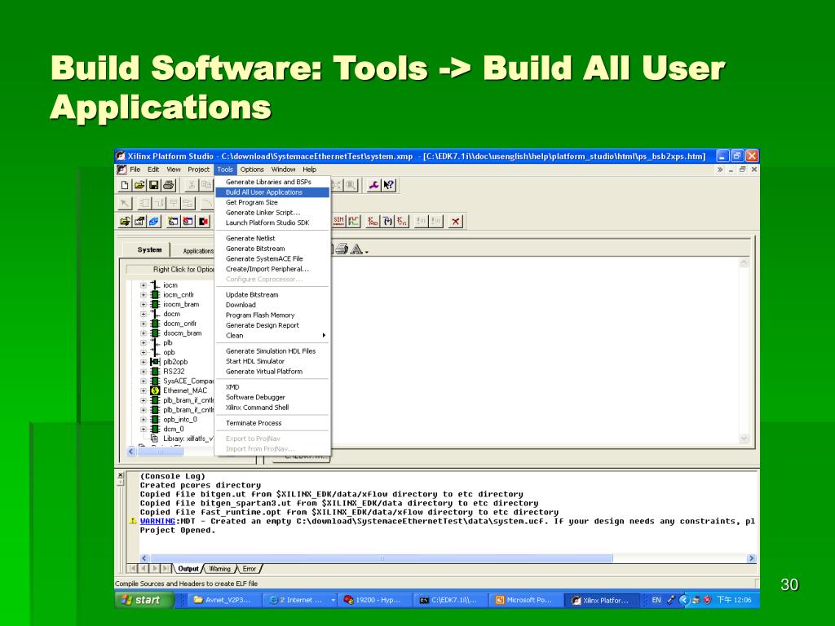
Task: Choose Software Debugger menu entry
Action: click(272, 397)
